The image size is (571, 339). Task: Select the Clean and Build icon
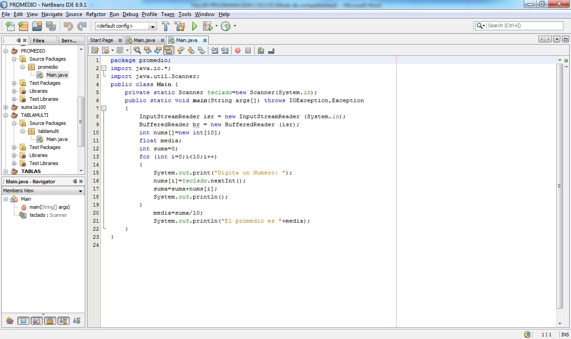coord(180,26)
